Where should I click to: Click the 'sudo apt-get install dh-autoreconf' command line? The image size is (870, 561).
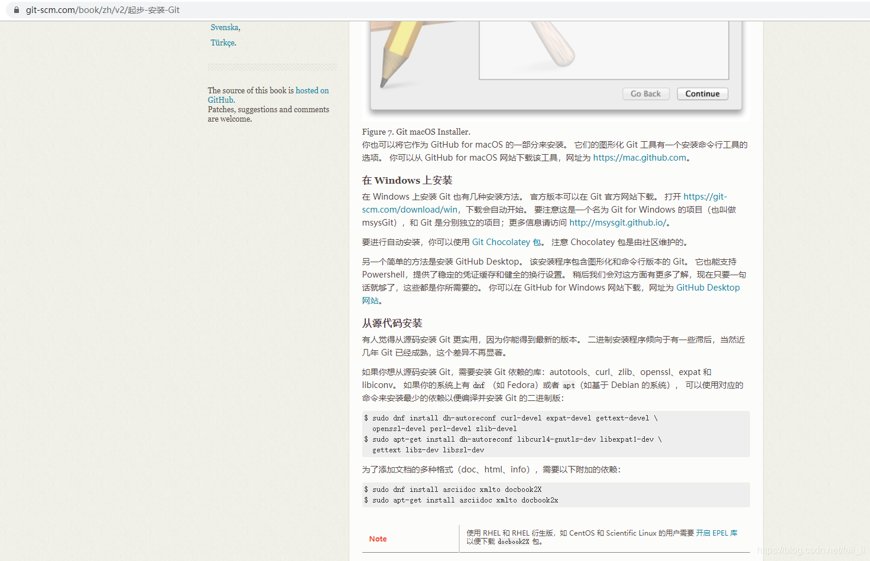(513, 439)
